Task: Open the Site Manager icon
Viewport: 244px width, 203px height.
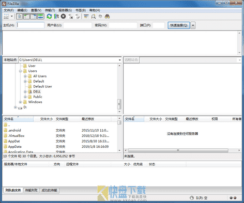Action: (6, 17)
